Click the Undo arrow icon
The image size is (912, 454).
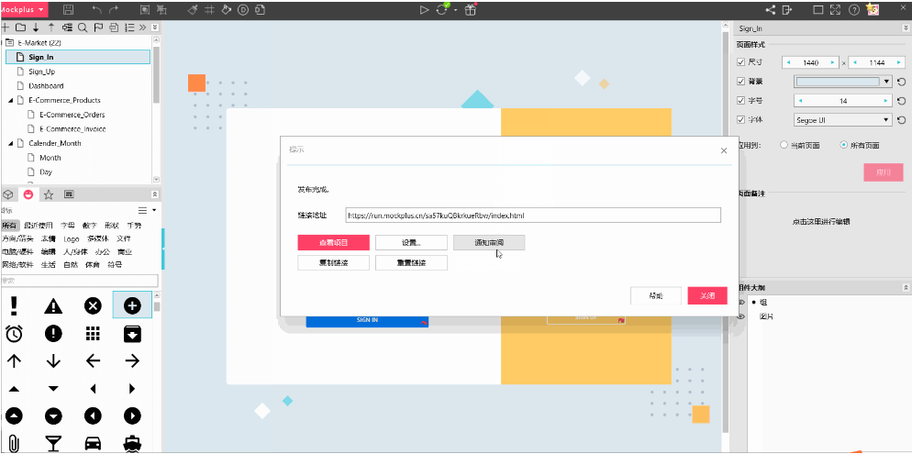96,9
